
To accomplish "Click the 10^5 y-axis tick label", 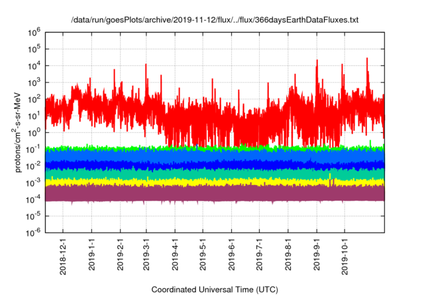I will click(x=34, y=50).
